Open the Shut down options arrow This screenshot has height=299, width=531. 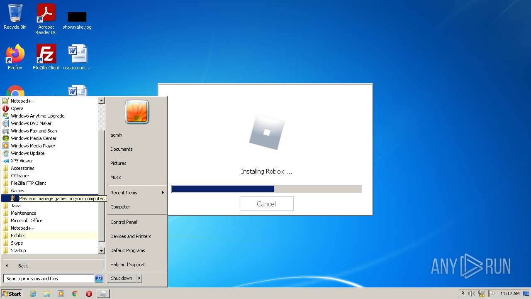139,278
